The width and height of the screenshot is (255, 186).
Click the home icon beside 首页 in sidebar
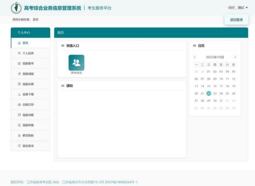pos(19,43)
